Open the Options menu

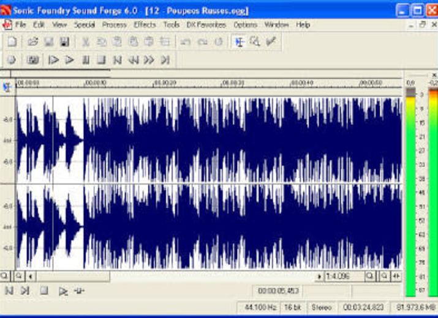pyautogui.click(x=245, y=25)
